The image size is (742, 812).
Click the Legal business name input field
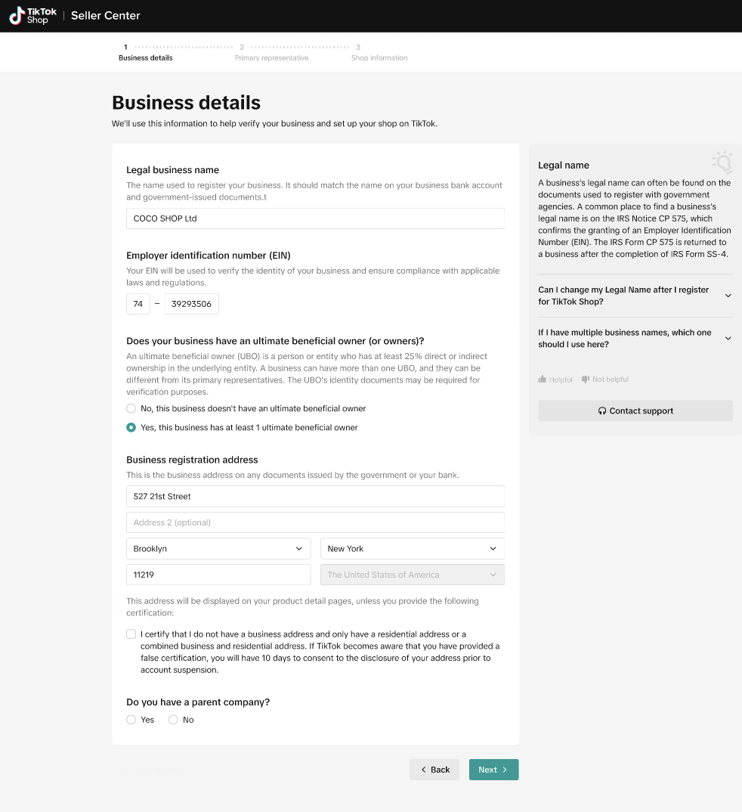(315, 218)
